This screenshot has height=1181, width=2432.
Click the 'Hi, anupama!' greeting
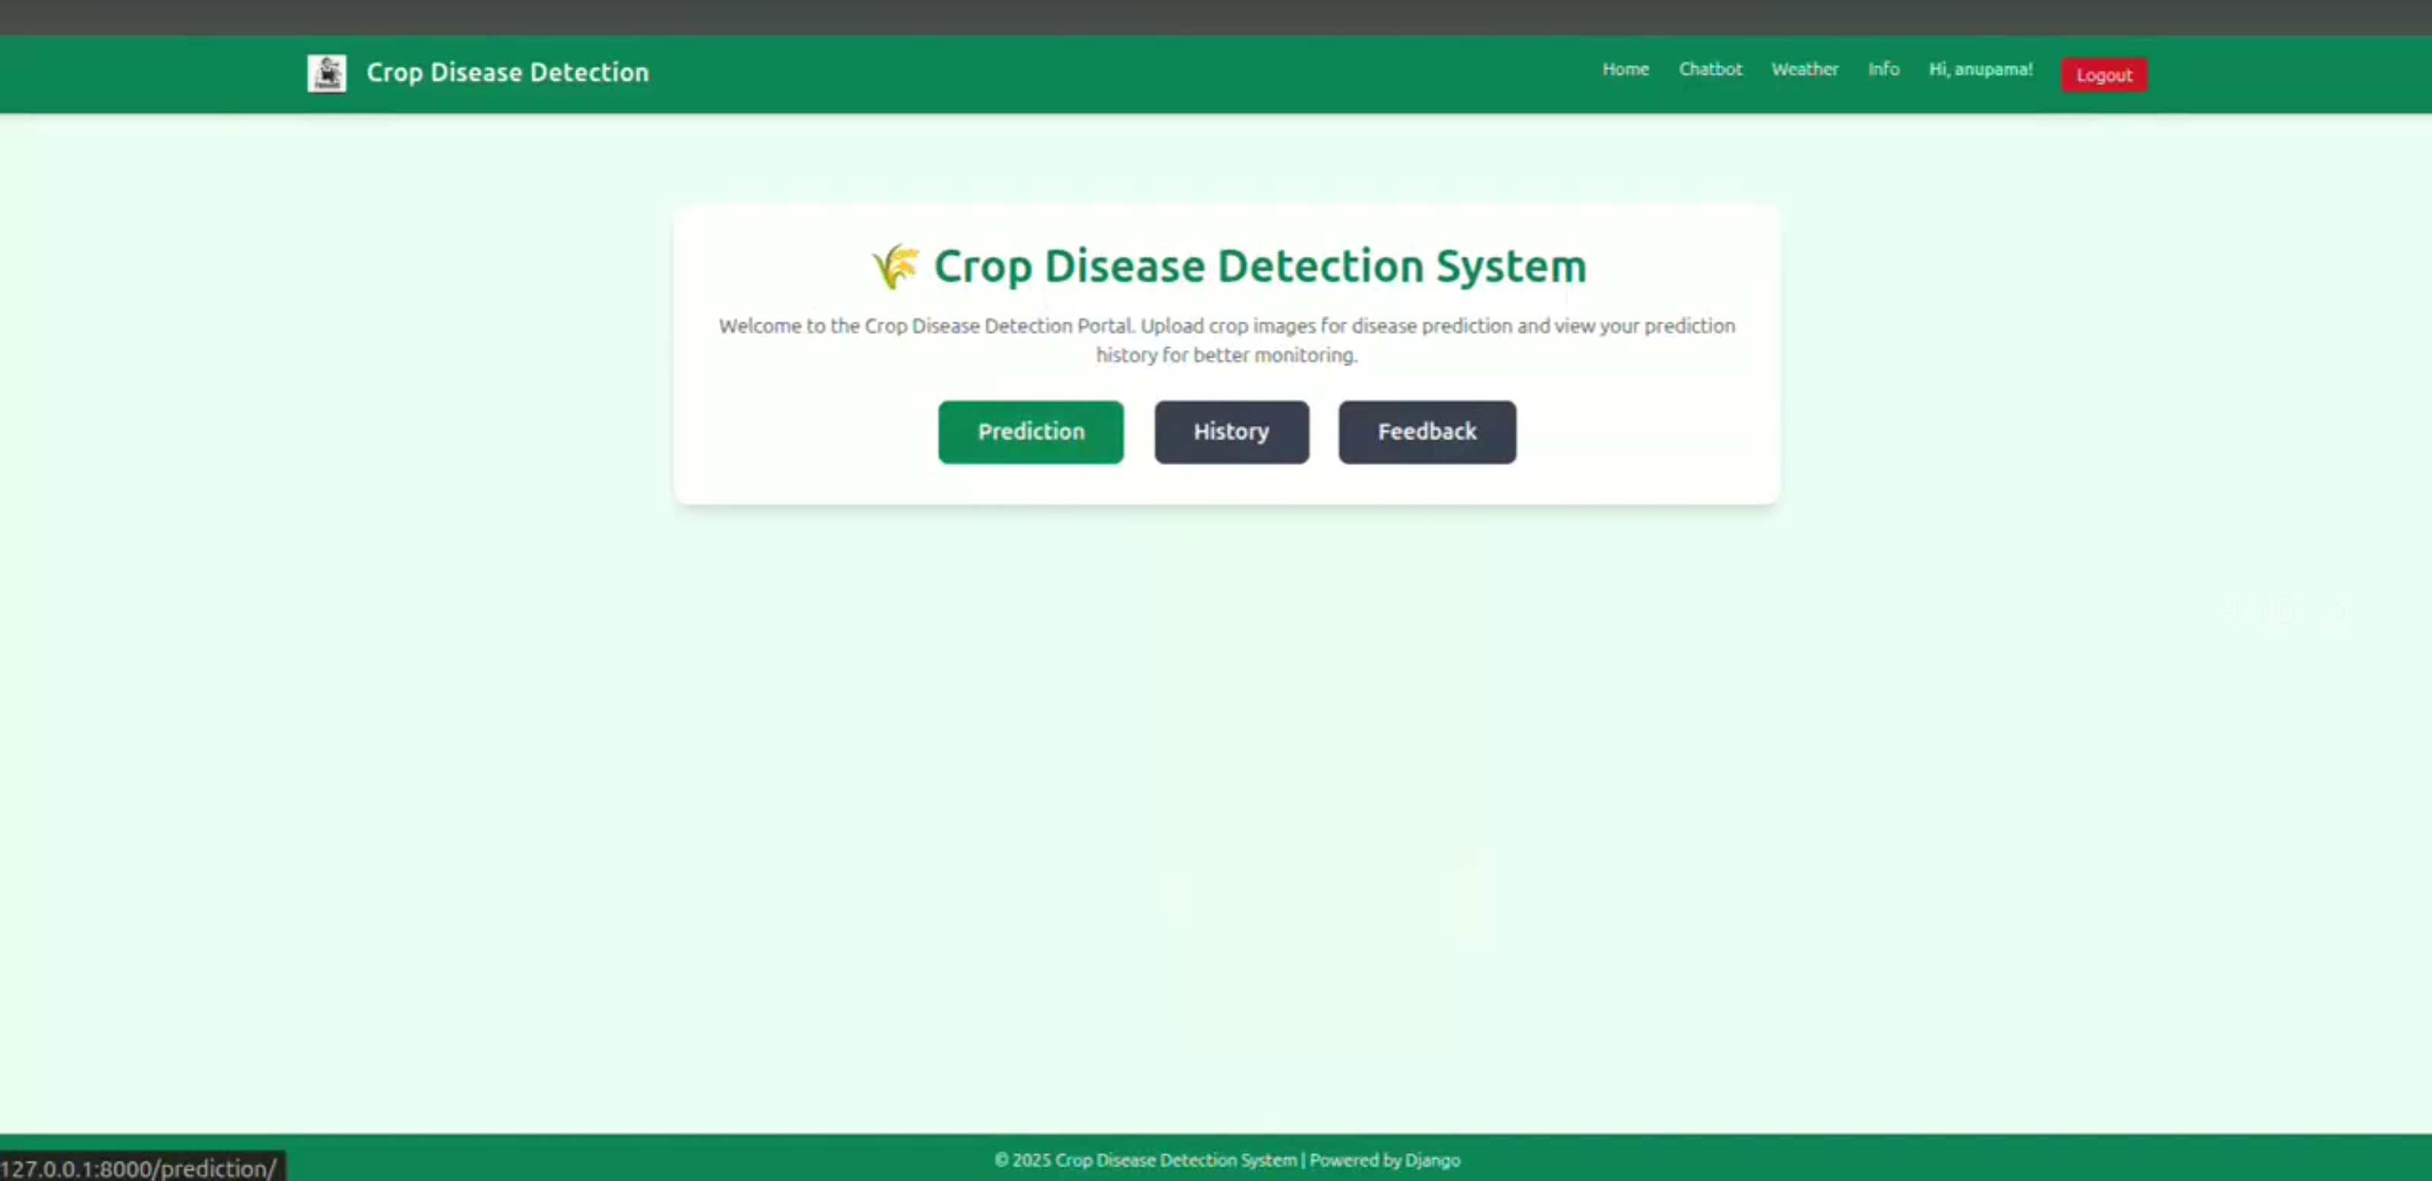coord(1980,69)
